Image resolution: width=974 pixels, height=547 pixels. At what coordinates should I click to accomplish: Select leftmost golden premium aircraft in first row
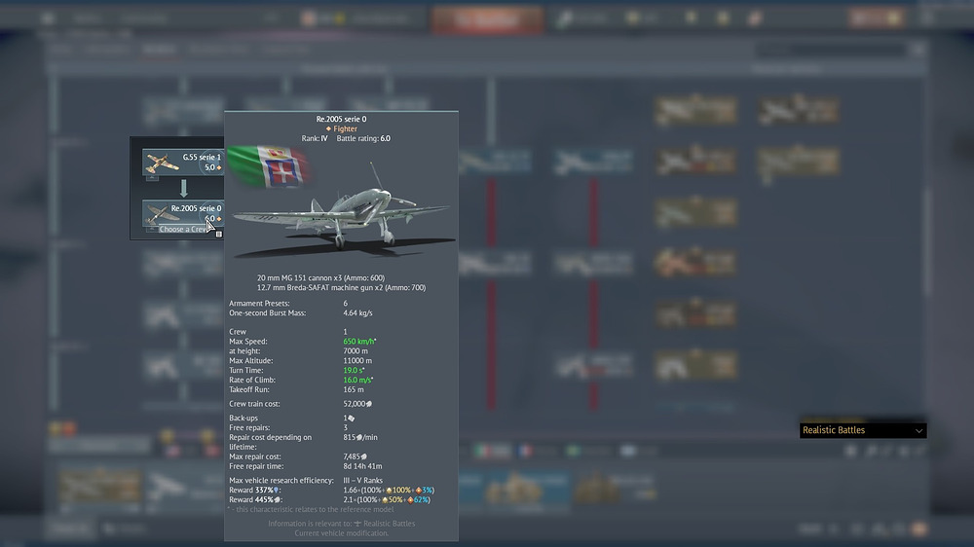click(x=695, y=110)
